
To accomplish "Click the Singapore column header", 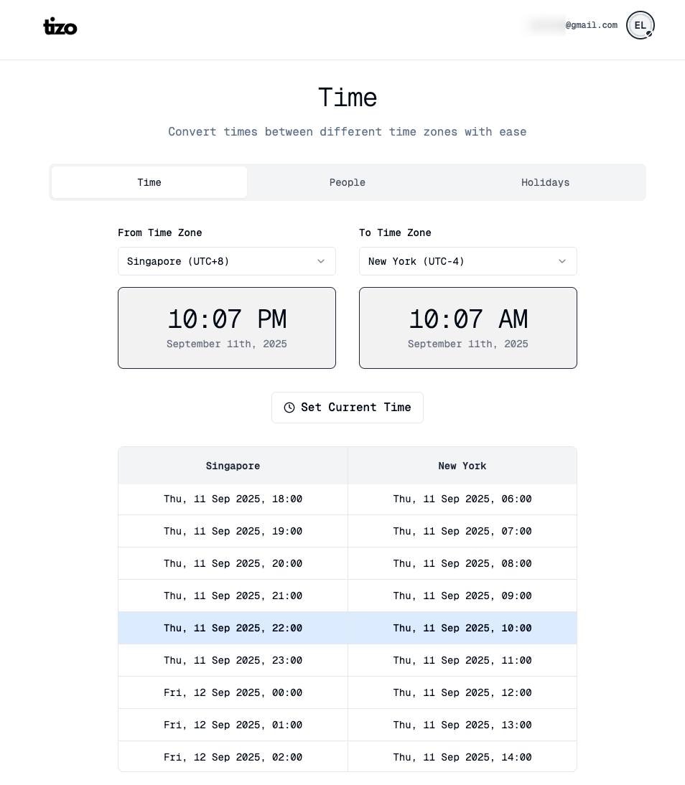I will (233, 466).
